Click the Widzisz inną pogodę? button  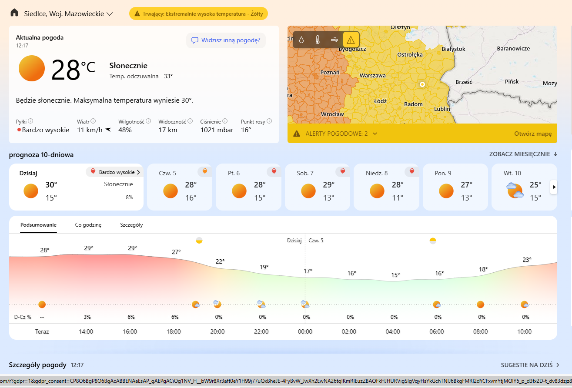coord(226,40)
